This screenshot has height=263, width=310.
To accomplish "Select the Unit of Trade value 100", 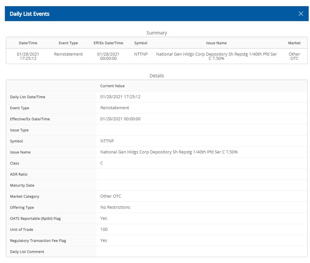I will click(x=104, y=230).
